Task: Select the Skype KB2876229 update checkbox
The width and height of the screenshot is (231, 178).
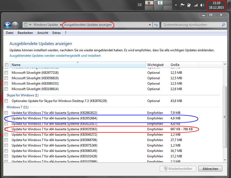Action: (x=6, y=101)
